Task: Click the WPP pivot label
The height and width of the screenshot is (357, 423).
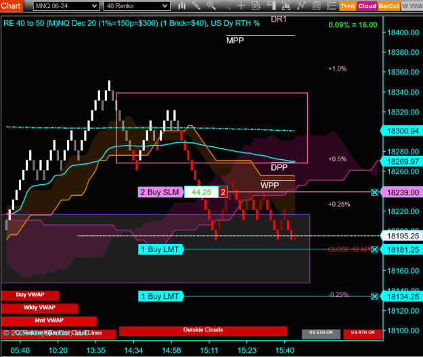Action: (x=269, y=186)
